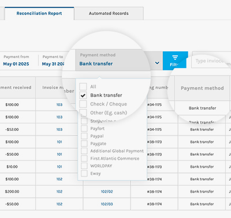231x218 pixels.
Task: Click the $200.00 amount cell
Action: click(x=12, y=191)
